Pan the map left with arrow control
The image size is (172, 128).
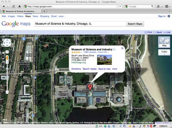click(x=4, y=43)
